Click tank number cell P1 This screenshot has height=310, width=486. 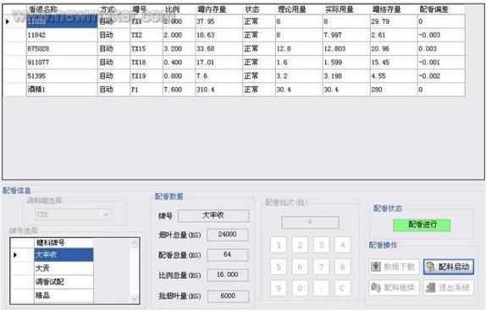pos(146,90)
